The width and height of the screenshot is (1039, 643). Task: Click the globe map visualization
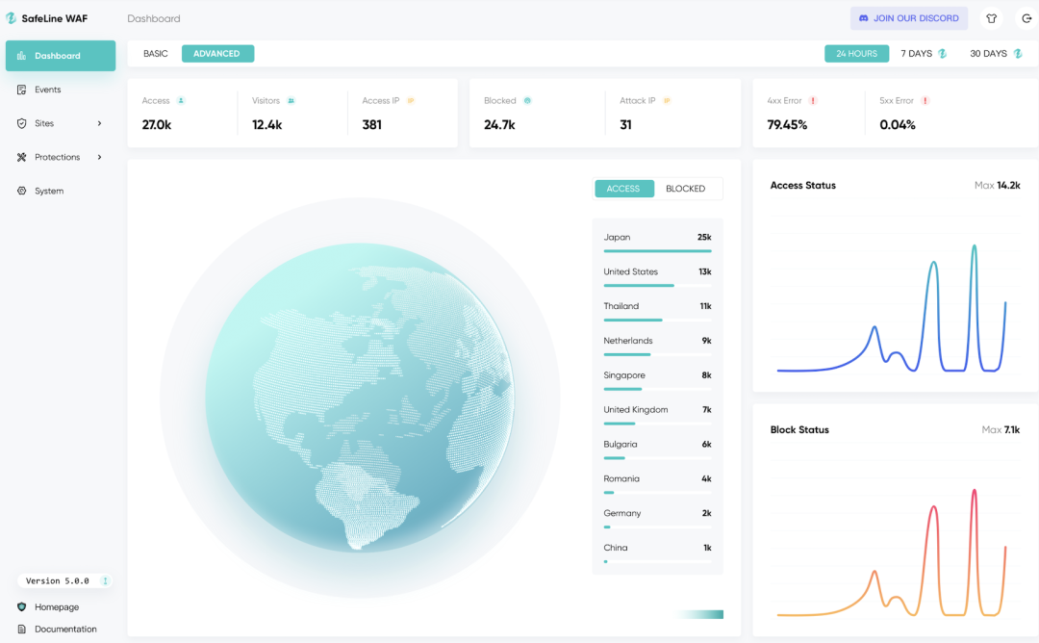click(360, 398)
